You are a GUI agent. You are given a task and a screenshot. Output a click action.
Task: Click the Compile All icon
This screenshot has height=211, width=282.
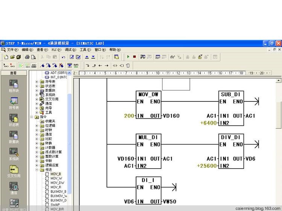point(78,57)
